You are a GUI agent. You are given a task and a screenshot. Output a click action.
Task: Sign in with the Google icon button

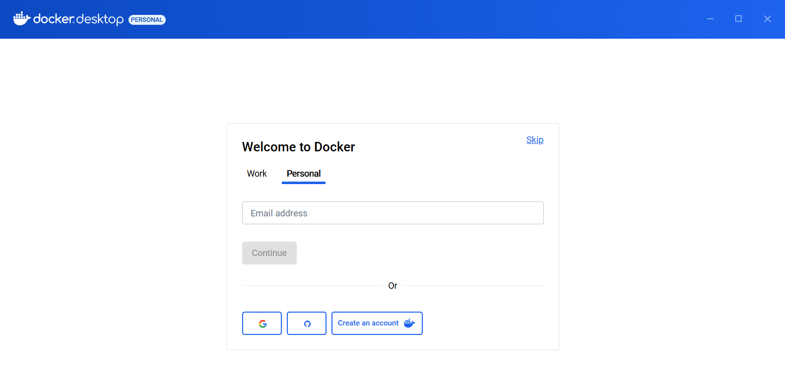262,324
